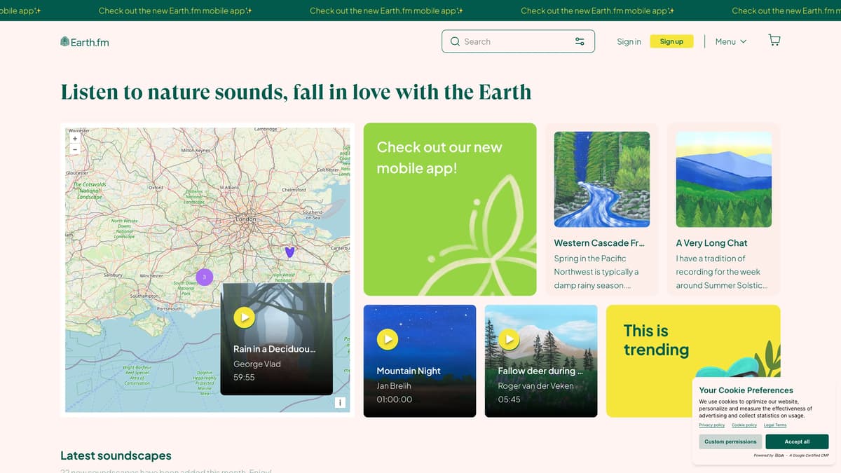
Task: Play the Mountain Night soundscape
Action: pyautogui.click(x=388, y=339)
